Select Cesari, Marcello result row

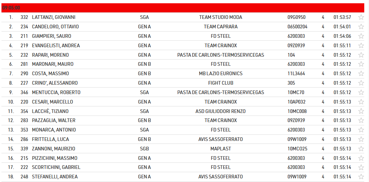(x=183, y=102)
